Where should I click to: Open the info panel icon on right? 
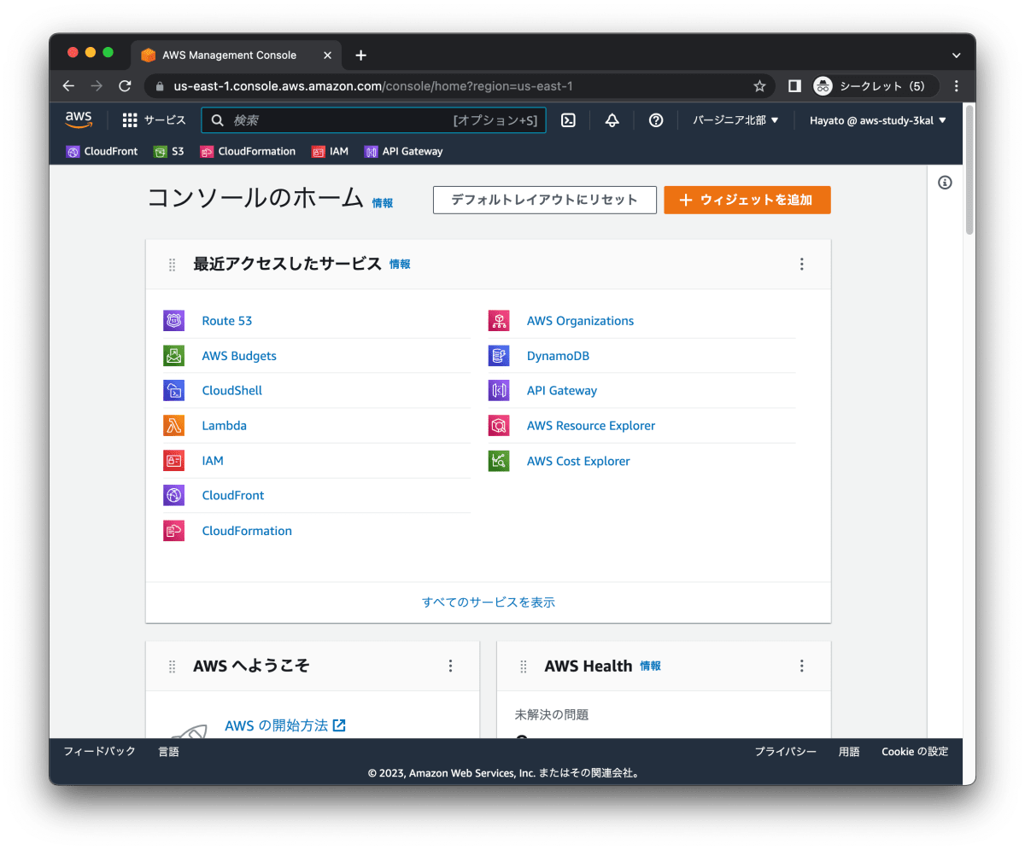[x=945, y=182]
